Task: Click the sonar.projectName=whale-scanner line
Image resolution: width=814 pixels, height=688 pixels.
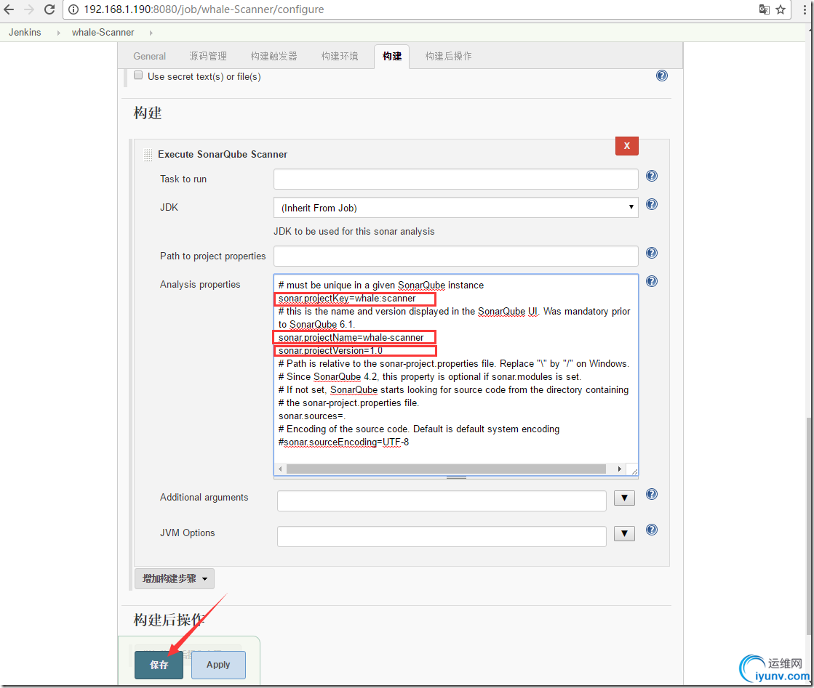Action: point(351,338)
